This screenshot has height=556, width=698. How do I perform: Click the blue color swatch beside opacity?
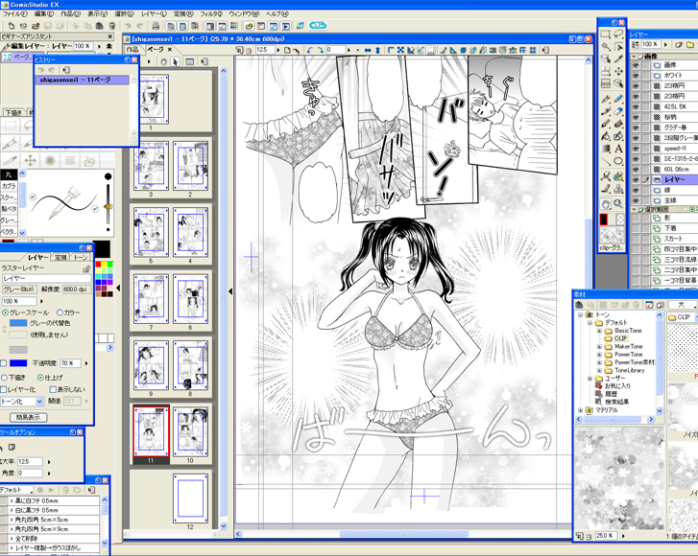(18, 363)
